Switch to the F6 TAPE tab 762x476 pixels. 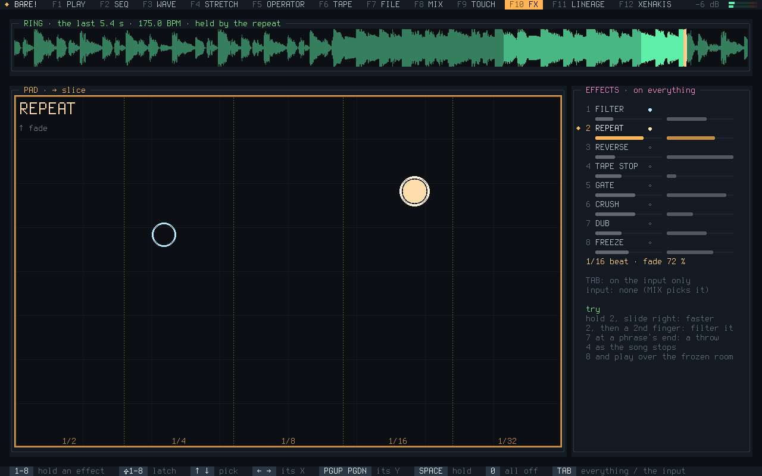[336, 4]
